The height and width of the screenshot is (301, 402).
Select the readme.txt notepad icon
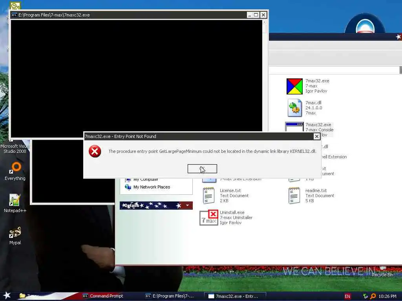tap(294, 196)
